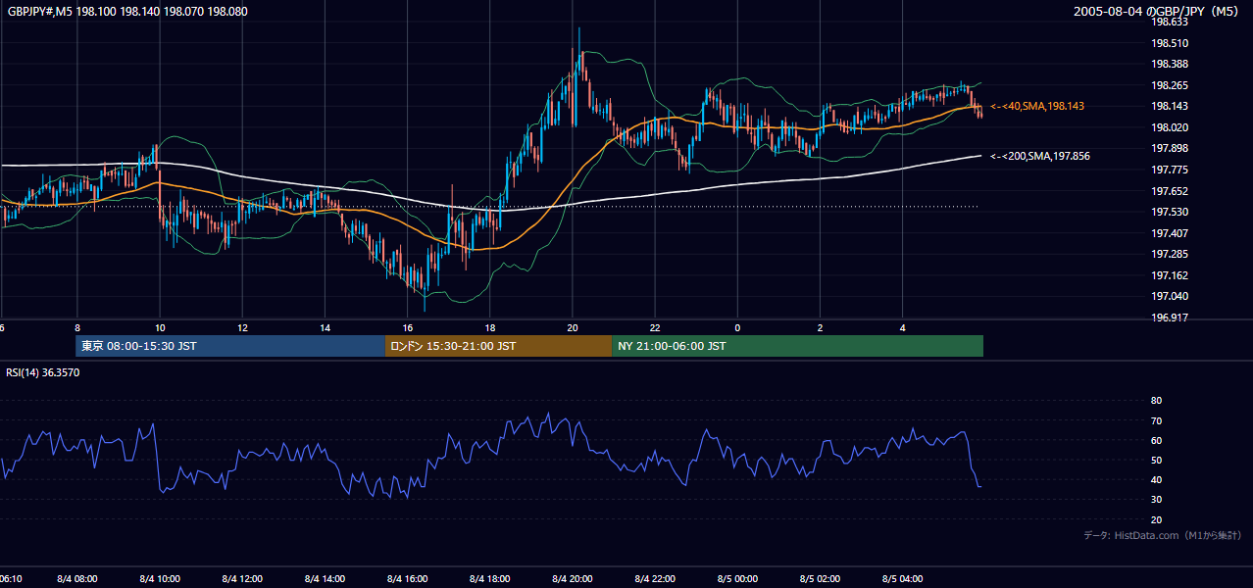Click the 196.917 price axis label
Viewport: 1253px width, 588px height.
coord(1170,318)
